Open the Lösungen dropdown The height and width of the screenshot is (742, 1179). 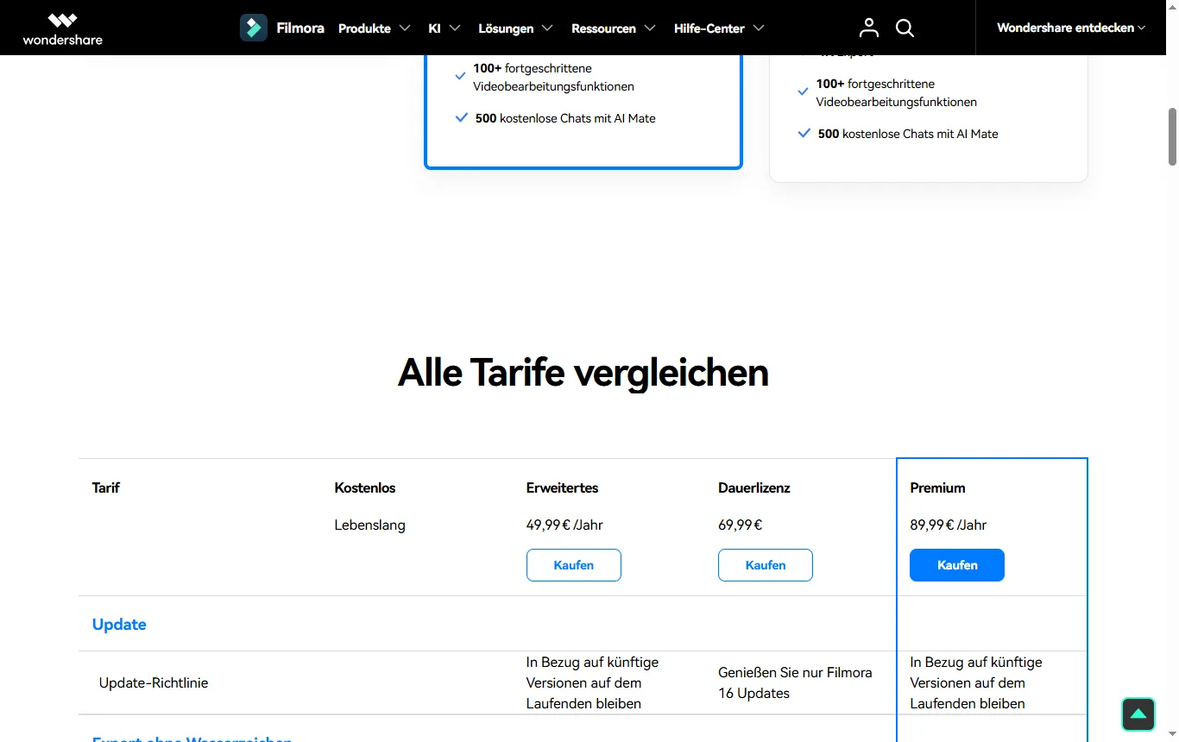pyautogui.click(x=515, y=28)
